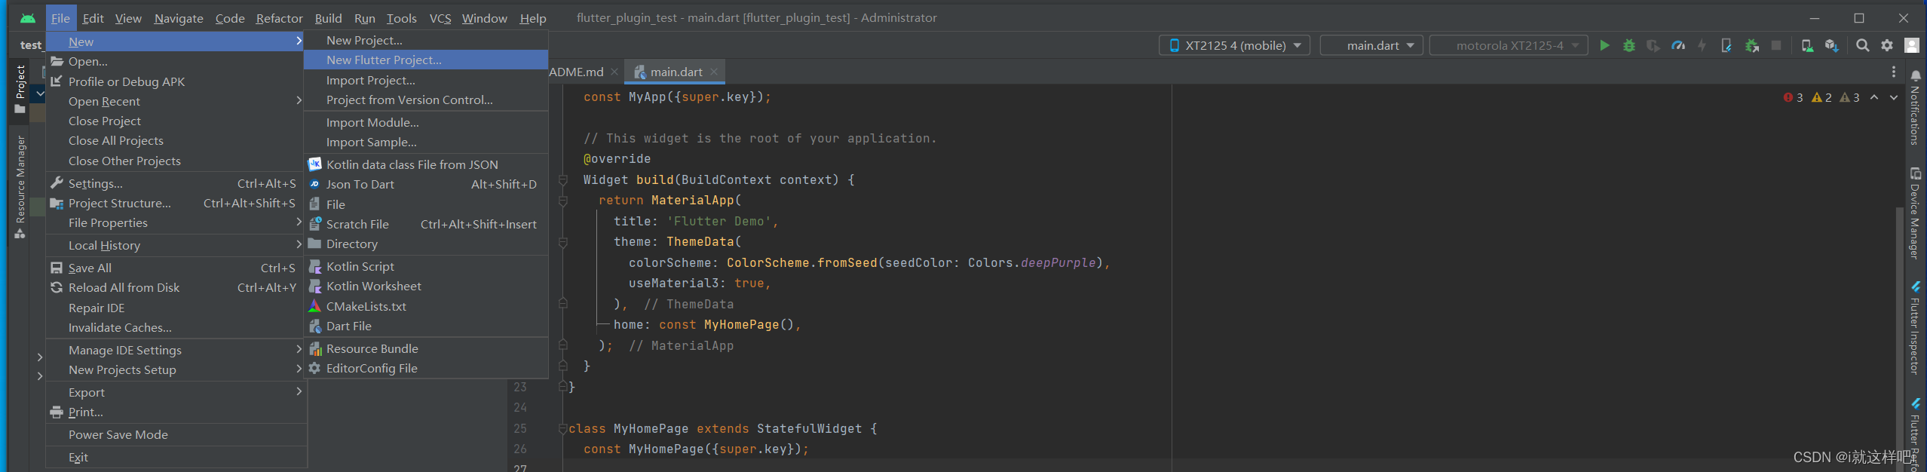
Task: Run main.dart with the green play icon
Action: [x=1604, y=45]
